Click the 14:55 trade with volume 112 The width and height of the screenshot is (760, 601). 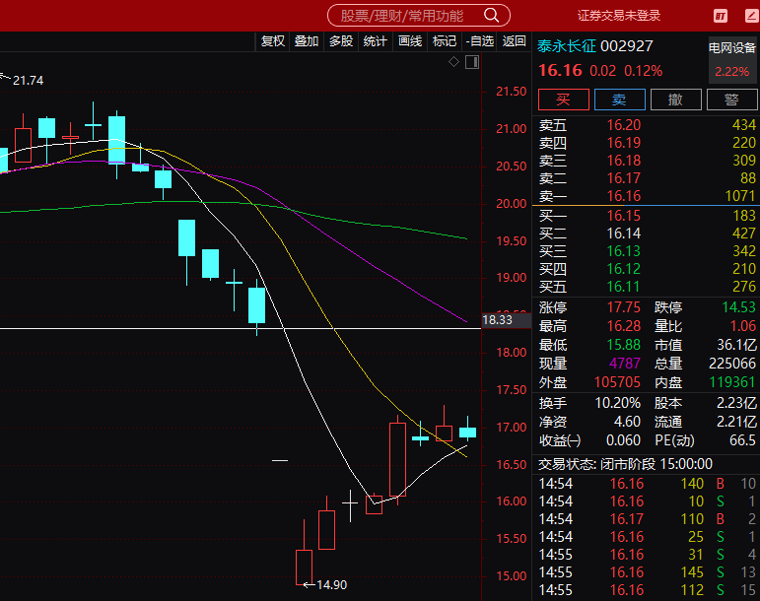click(646, 590)
